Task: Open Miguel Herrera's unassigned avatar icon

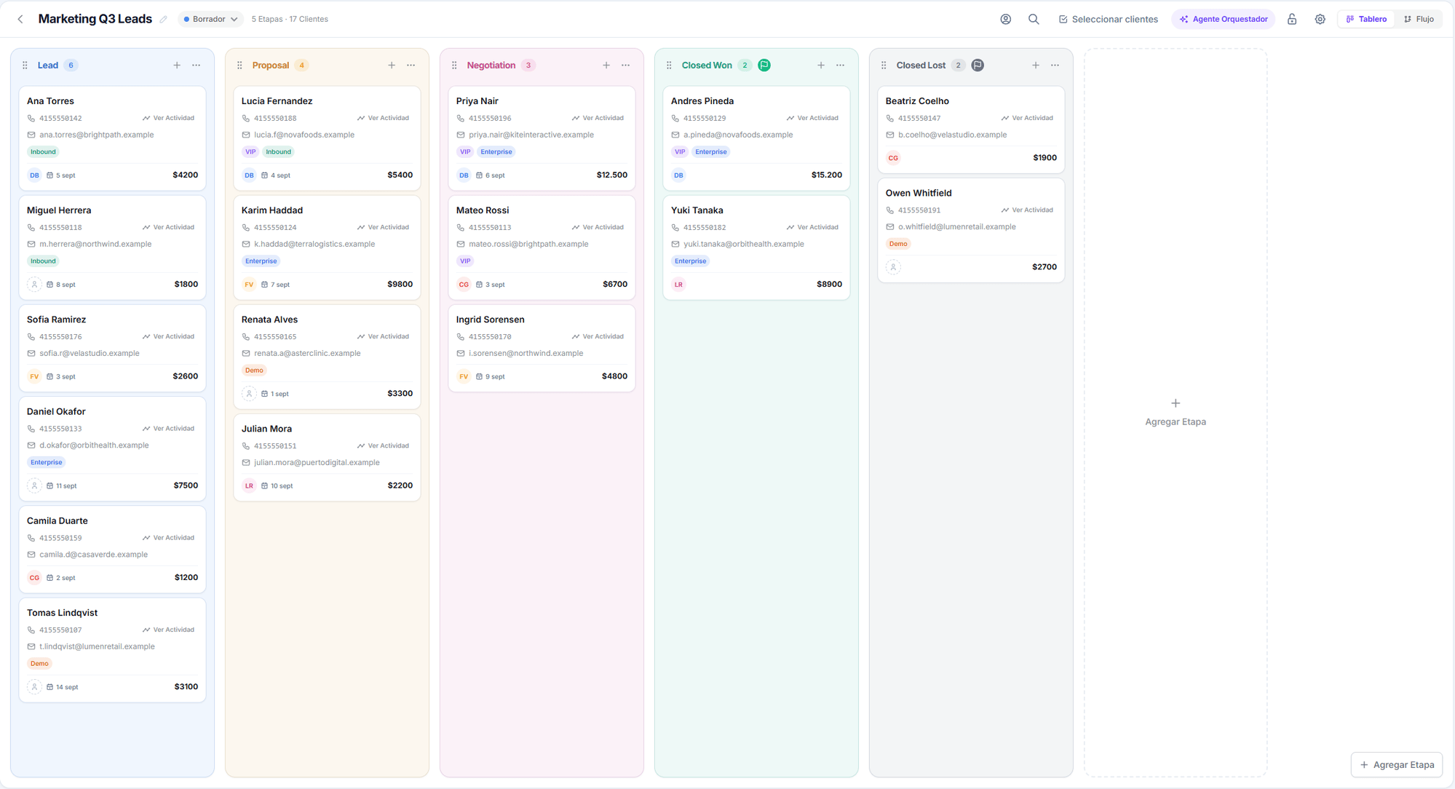Action: click(x=34, y=285)
